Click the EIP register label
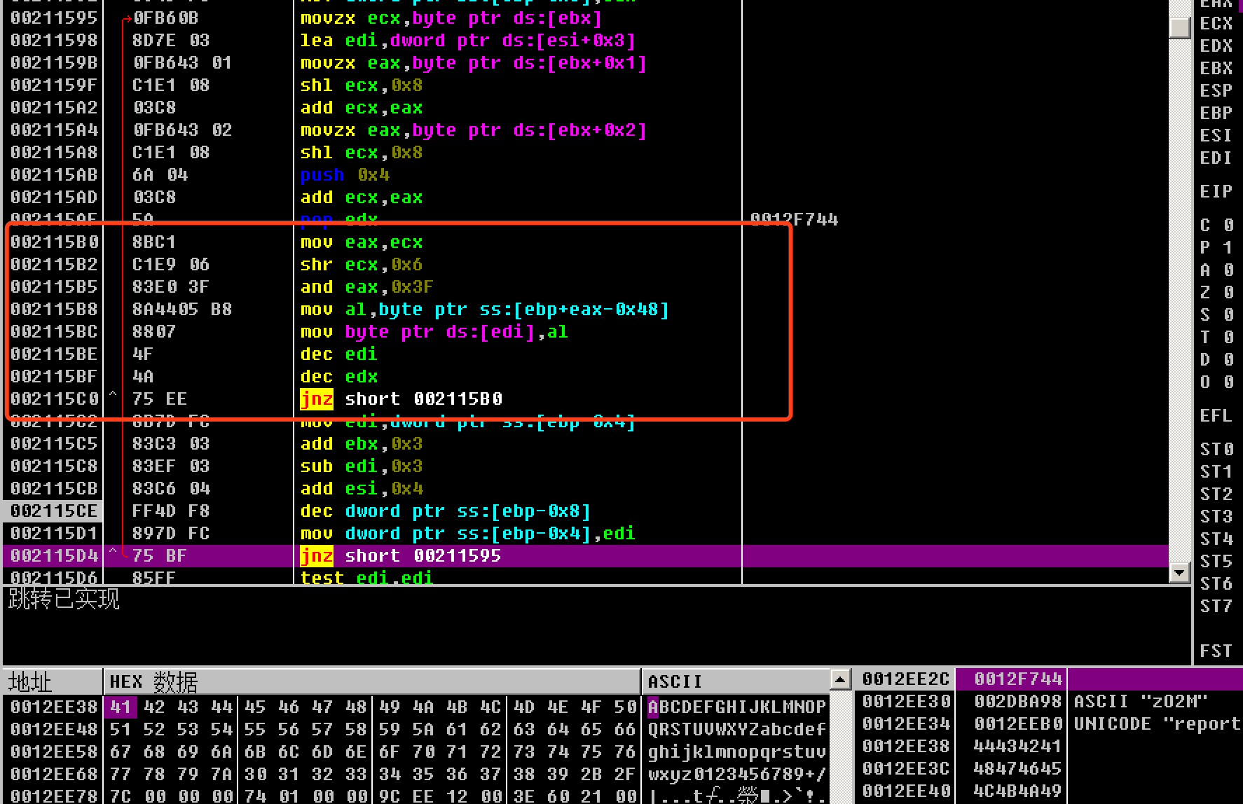 click(1216, 192)
